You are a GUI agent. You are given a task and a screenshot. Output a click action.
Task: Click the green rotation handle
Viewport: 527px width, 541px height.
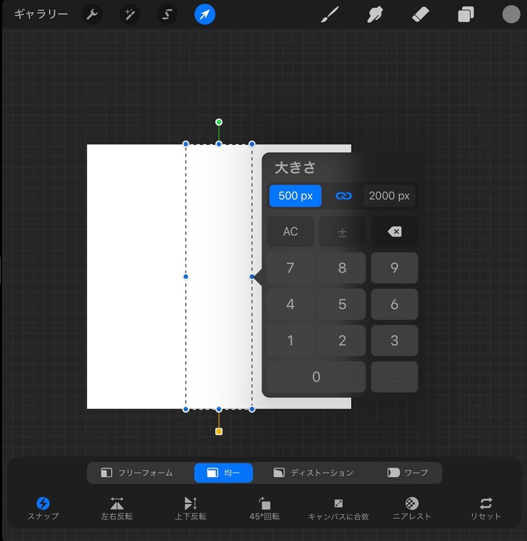[x=219, y=122]
